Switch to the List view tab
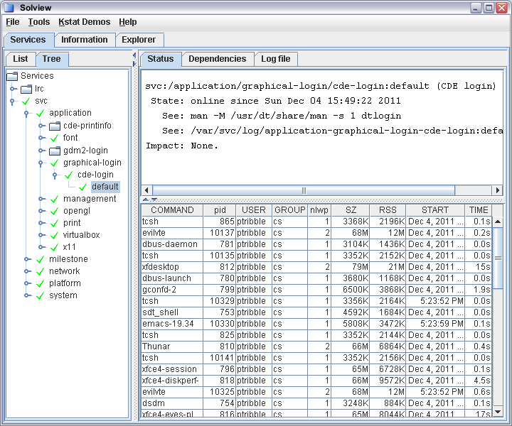 tap(20, 59)
